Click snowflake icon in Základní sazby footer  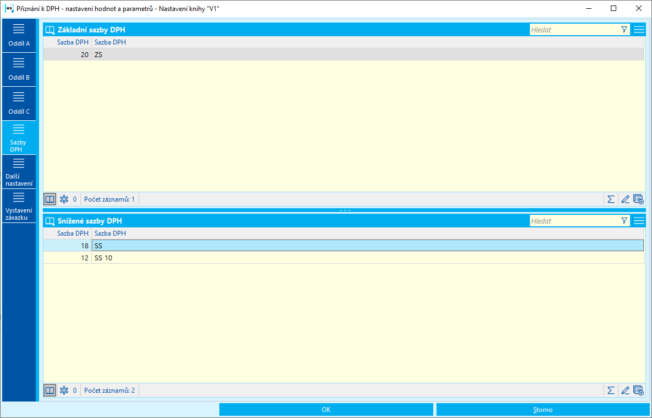coord(64,199)
